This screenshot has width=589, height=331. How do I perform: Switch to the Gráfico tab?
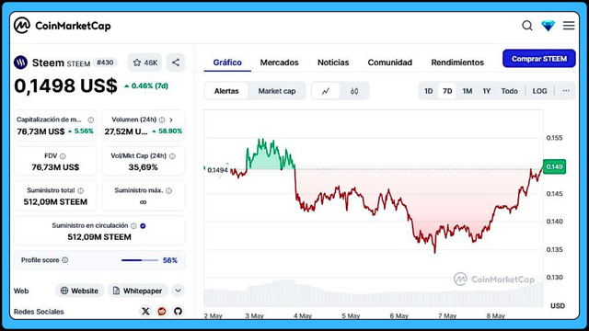point(227,63)
